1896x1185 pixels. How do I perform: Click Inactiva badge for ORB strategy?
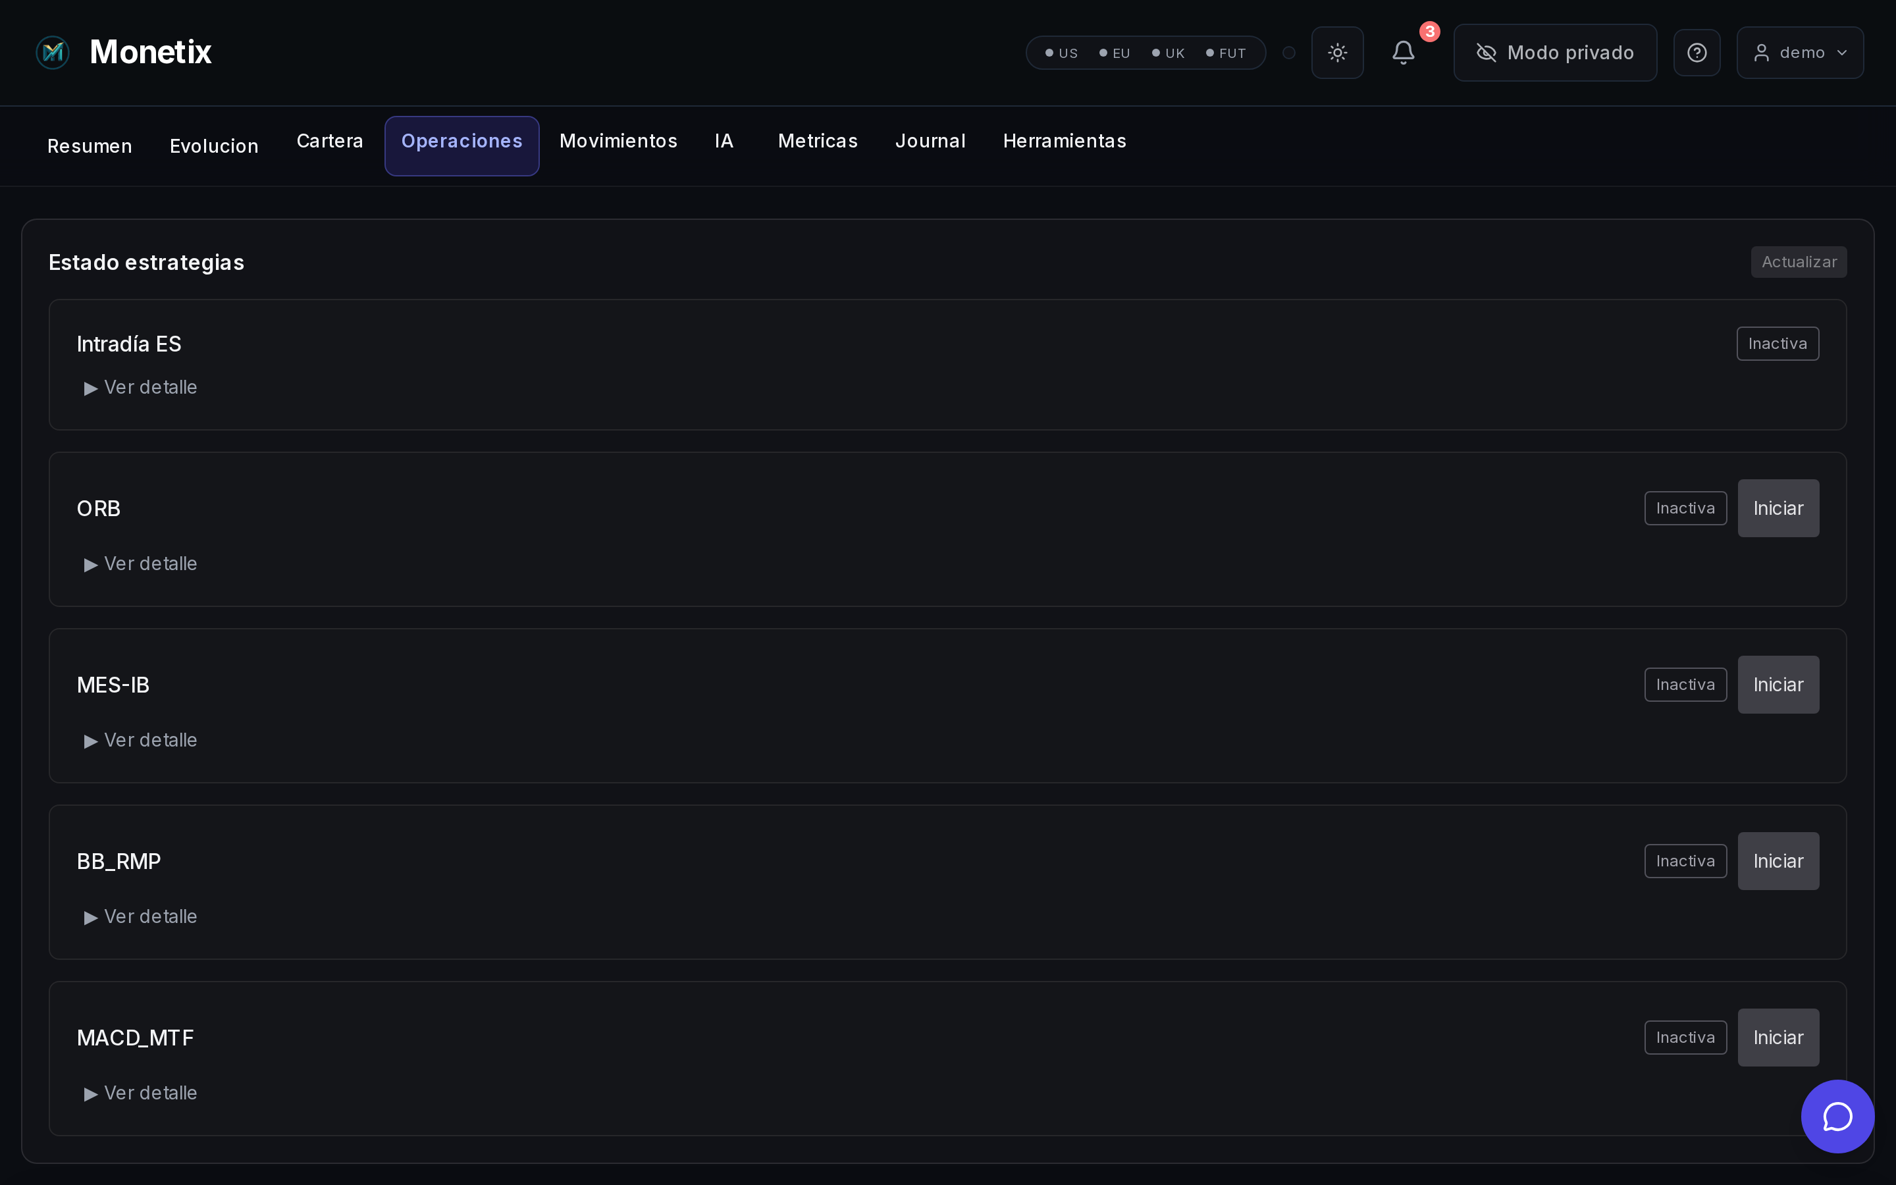point(1685,508)
